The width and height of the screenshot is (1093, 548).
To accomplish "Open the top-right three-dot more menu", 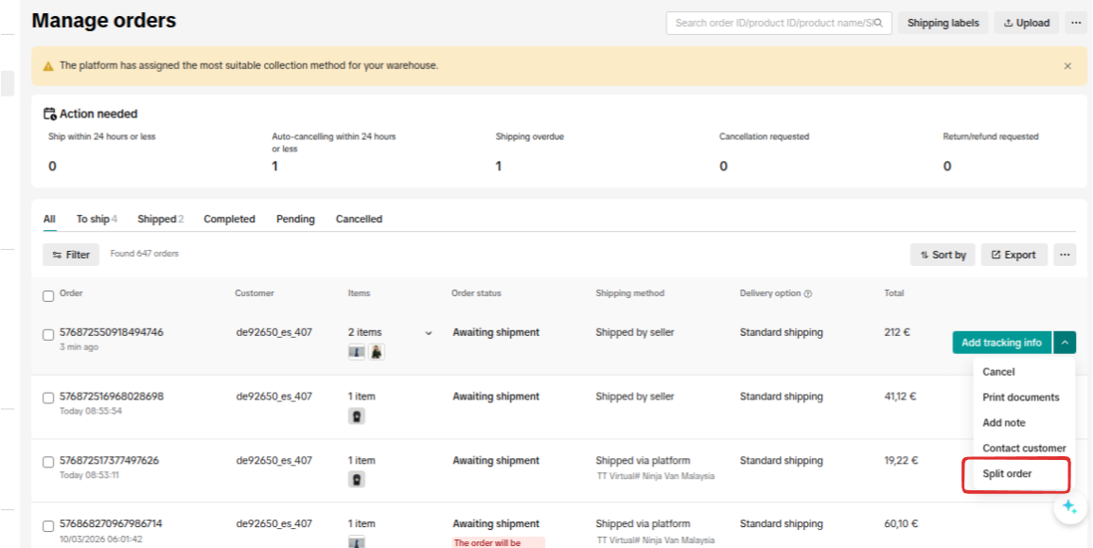I will coord(1076,23).
